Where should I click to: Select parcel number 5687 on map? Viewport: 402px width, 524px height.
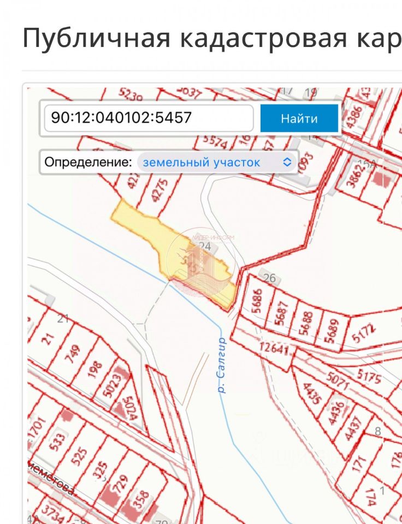[281, 312]
